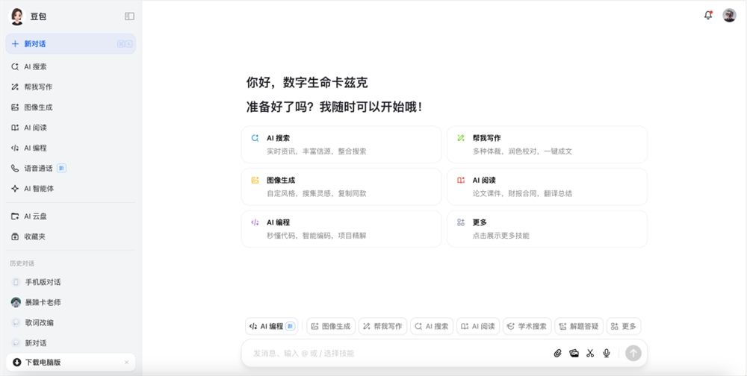The width and height of the screenshot is (747, 376).
Task: Click the 学术搜索 chip above the input
Action: pyautogui.click(x=527, y=327)
